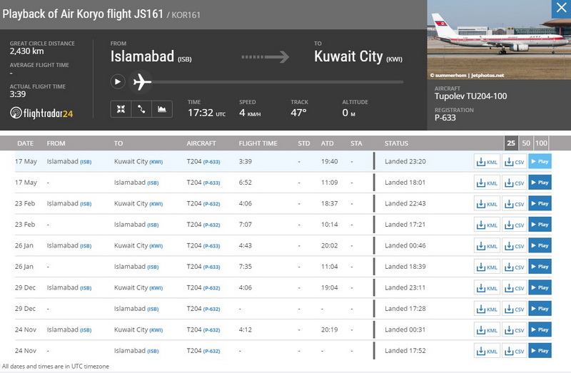Play the 17 May 19:40 departure flight
Image resolution: width=571 pixels, height=373 pixels.
tap(540, 162)
